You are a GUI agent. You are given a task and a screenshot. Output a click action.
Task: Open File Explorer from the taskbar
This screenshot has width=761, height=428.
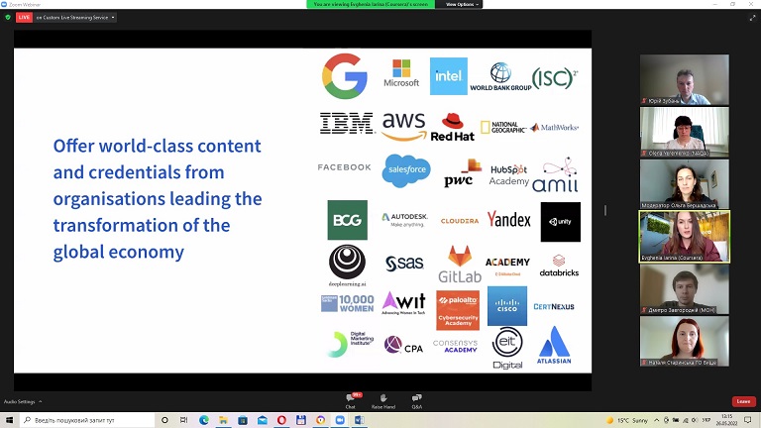tap(223, 420)
